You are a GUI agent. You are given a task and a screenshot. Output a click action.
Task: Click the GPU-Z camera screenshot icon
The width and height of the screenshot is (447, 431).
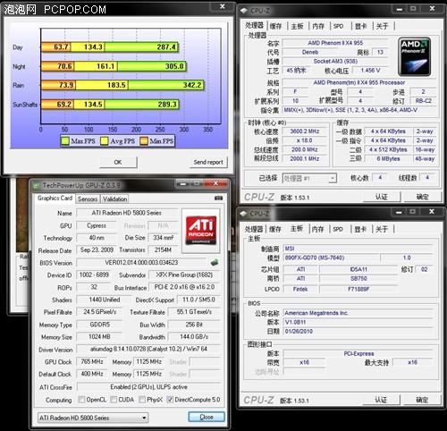(218, 198)
